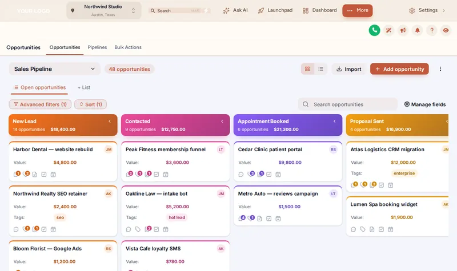This screenshot has width=457, height=271.
Task: Open tags icon on Harbor Dental card
Action: pos(26,175)
